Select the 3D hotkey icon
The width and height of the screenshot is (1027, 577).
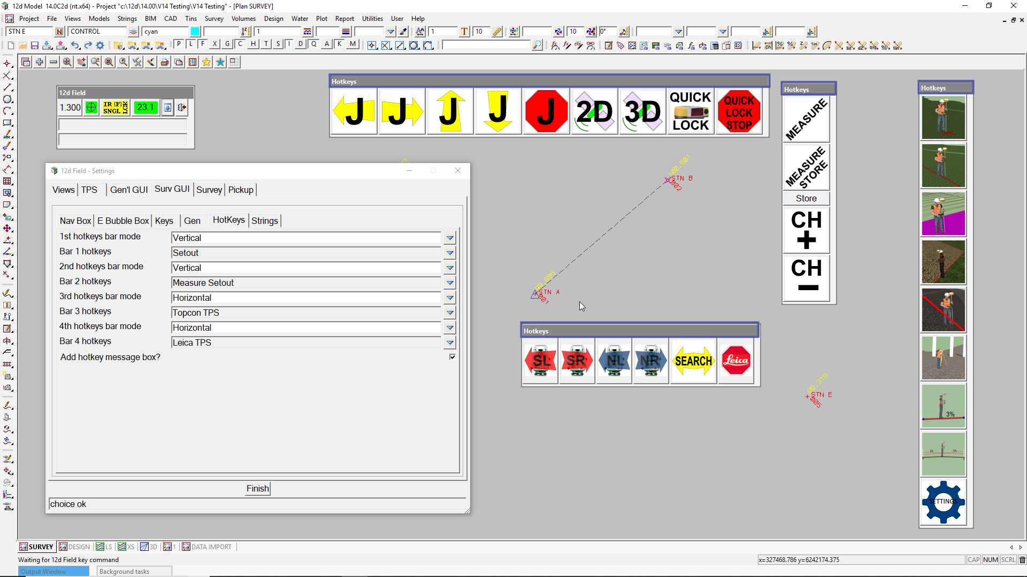[x=642, y=112]
